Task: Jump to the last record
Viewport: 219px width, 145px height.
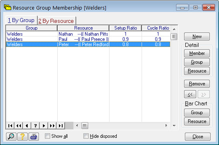Action: 61,126
